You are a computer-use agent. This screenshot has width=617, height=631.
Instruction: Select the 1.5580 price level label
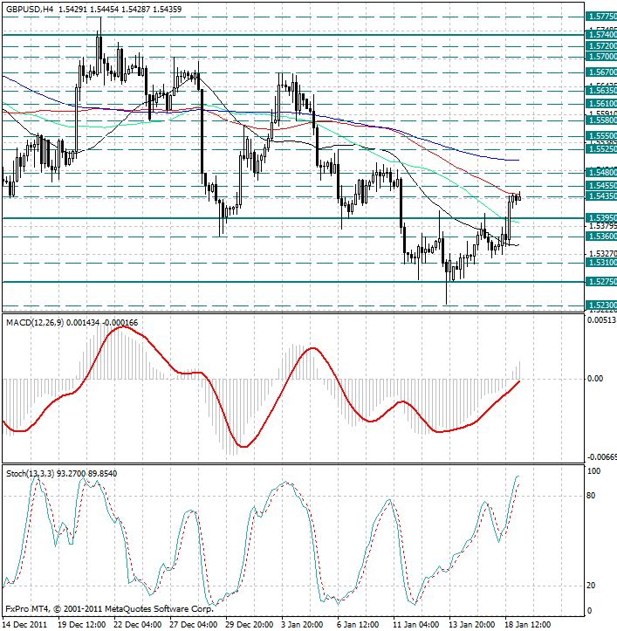601,120
